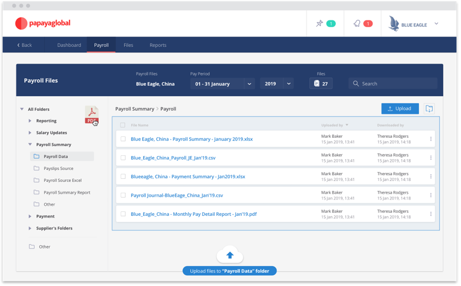461x286 pixels.
Task: Check the Blue_Eagle_China_Payroll_JE csv checkbox
Action: [123, 158]
